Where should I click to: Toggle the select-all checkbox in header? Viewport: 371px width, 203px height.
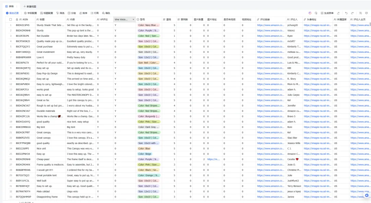tap(11, 20)
